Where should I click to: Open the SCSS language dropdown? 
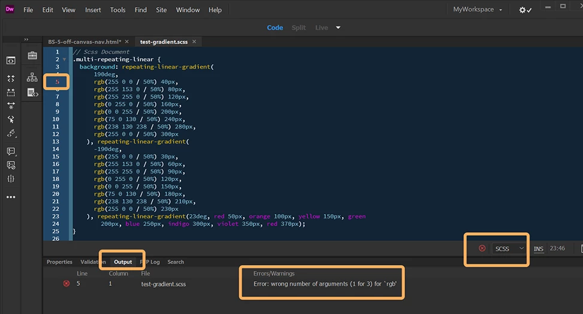point(509,249)
